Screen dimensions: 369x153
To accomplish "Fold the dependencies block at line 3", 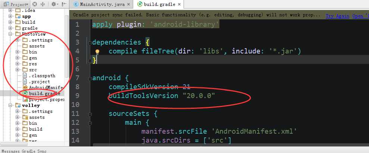I will 90,43.
